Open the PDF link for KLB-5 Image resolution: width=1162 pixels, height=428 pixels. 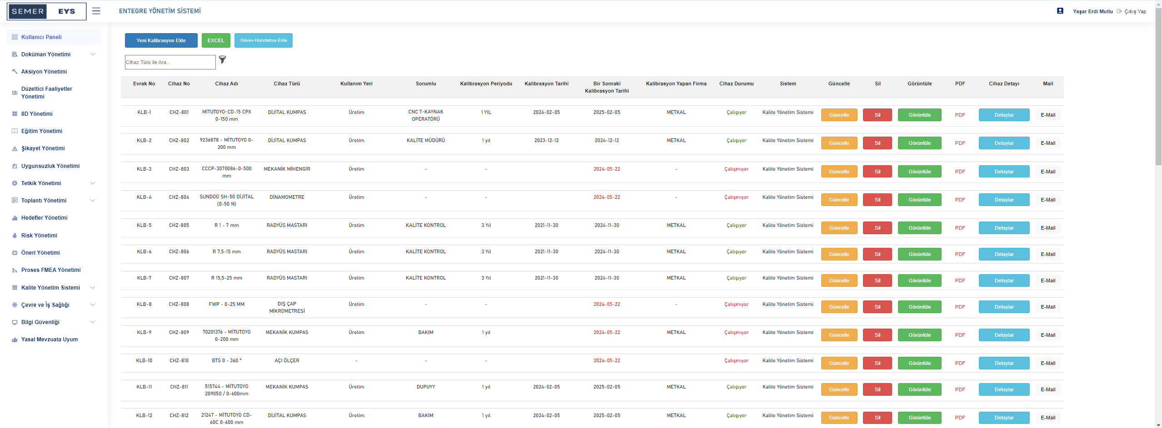[960, 228]
